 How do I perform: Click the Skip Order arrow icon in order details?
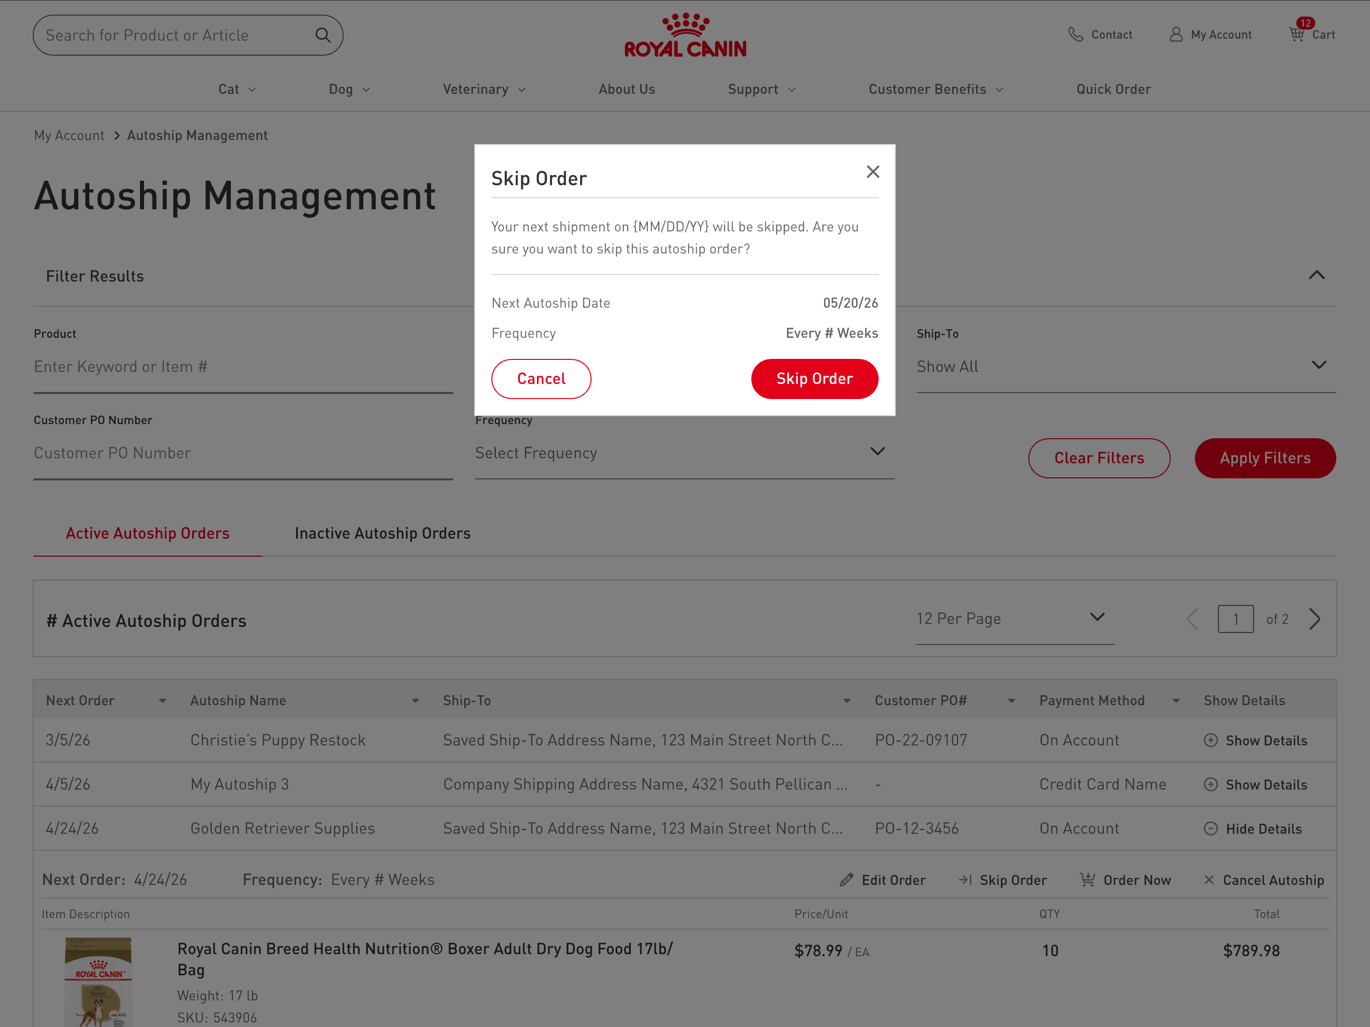(965, 879)
